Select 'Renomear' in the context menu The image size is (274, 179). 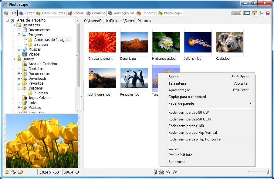177,162
